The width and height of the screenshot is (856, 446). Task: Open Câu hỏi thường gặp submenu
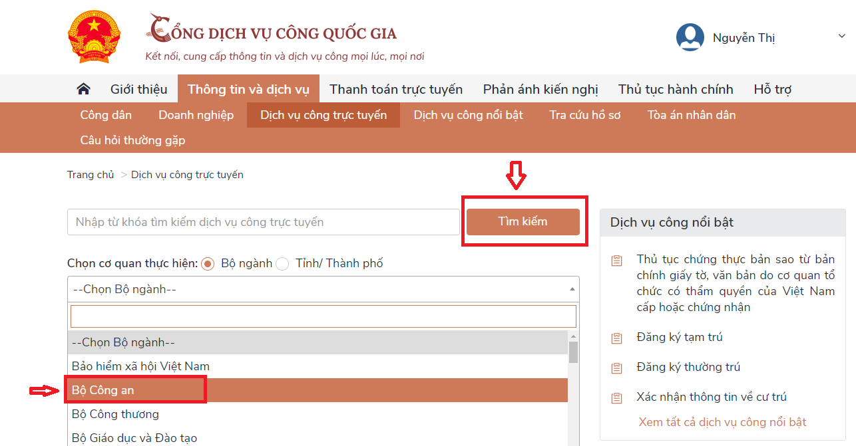pyautogui.click(x=132, y=140)
